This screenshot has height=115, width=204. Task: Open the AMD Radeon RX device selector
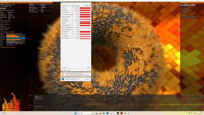[x=69, y=70]
